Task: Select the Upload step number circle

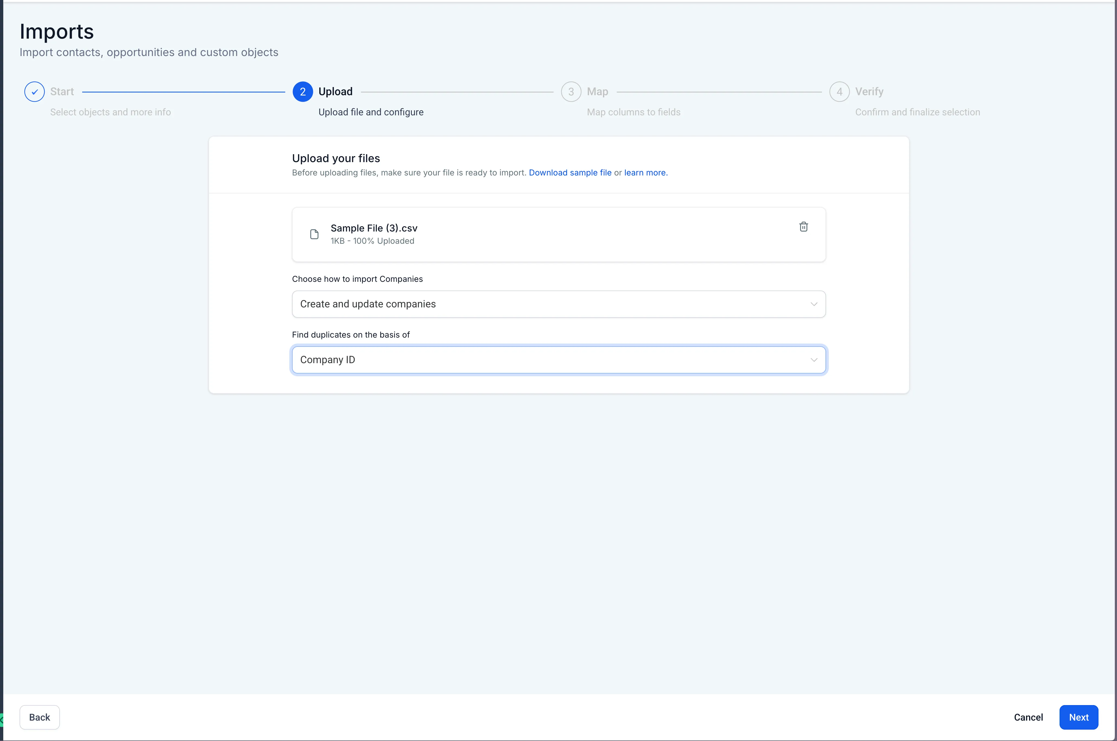Action: pyautogui.click(x=303, y=91)
